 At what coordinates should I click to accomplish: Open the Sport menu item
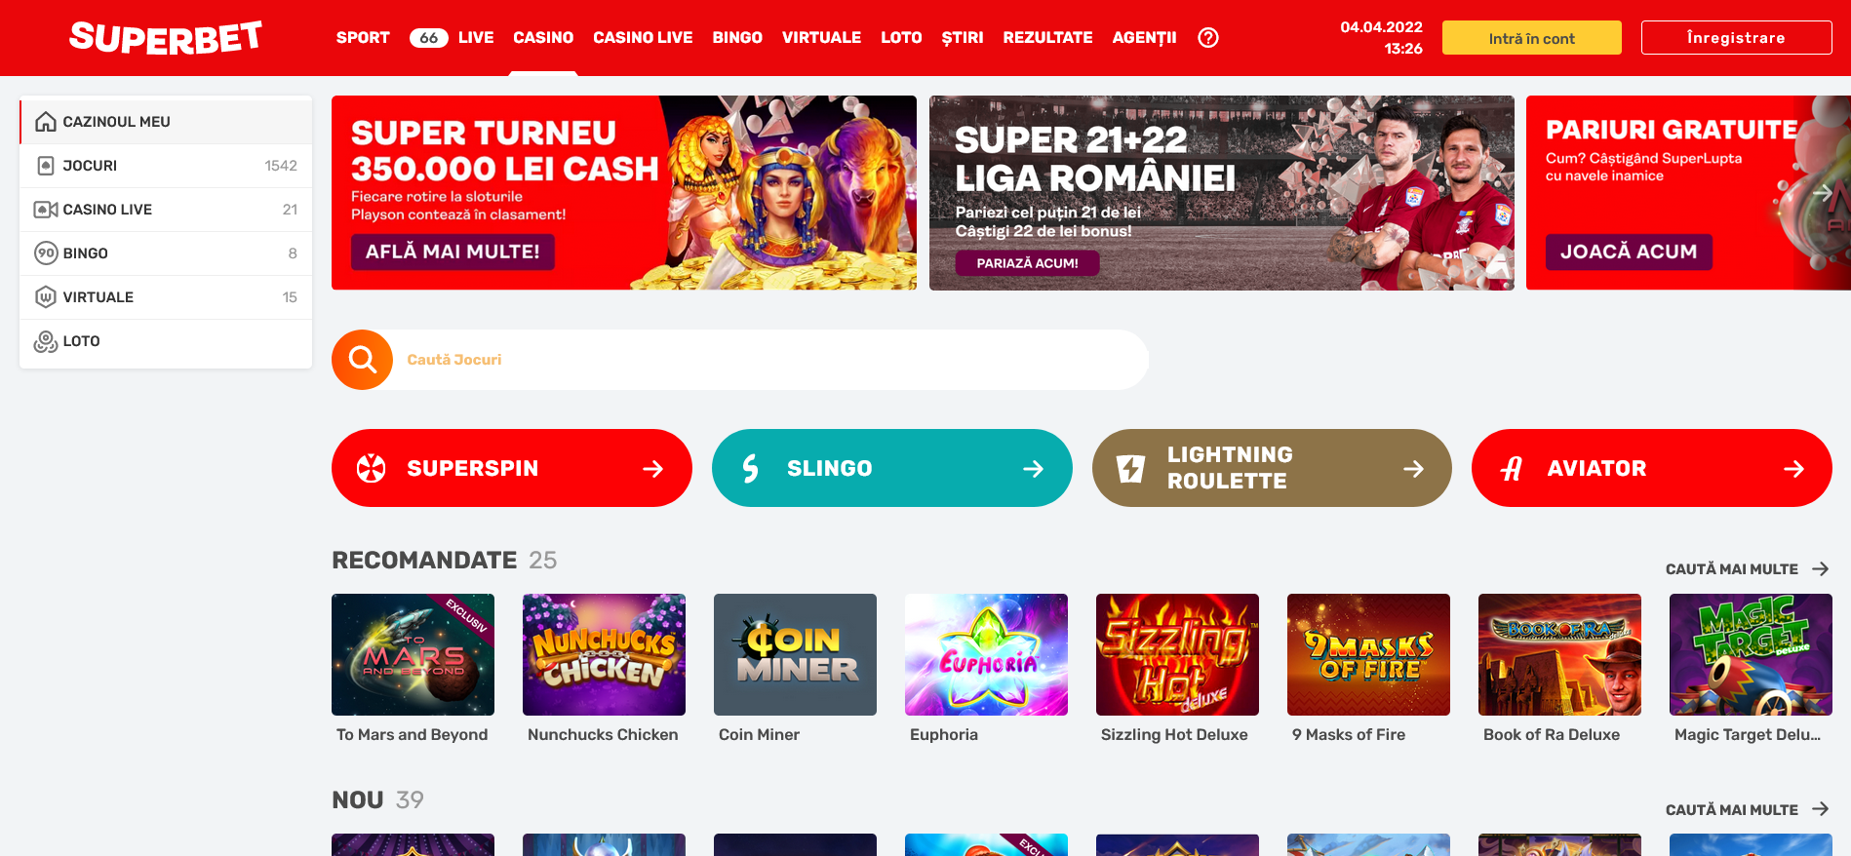pyautogui.click(x=363, y=38)
